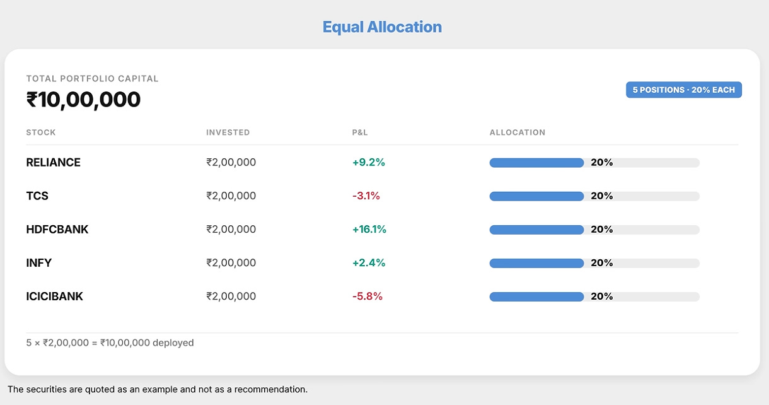Click the 20% label in HDFCBANK row
Image resolution: width=769 pixels, height=405 pixels.
(x=602, y=230)
